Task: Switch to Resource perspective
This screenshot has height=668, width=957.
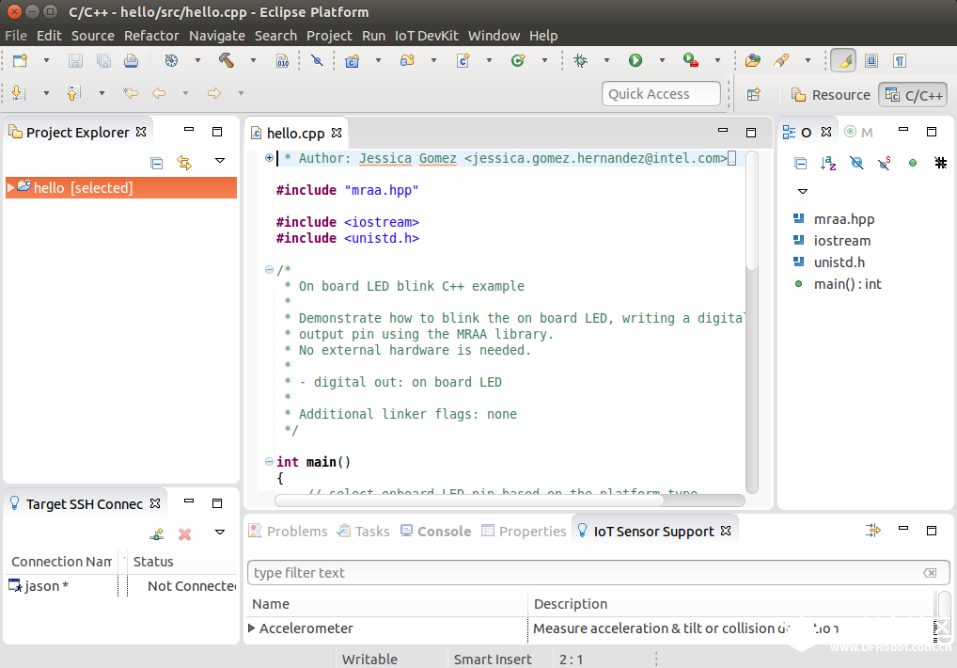Action: (x=831, y=95)
